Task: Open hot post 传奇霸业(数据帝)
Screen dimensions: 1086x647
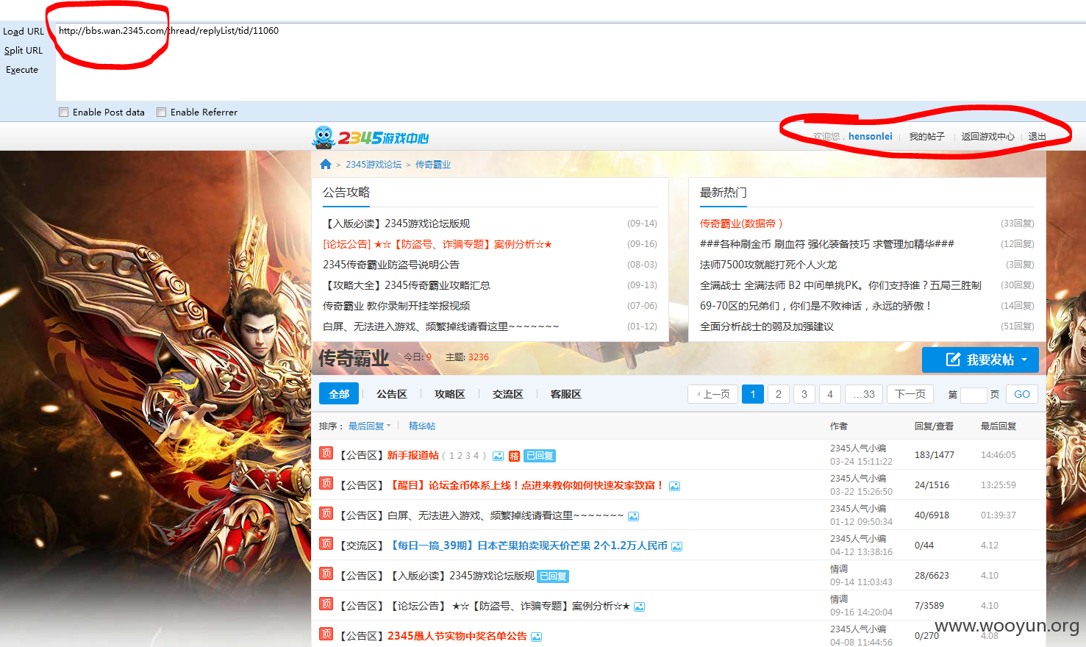Action: pyautogui.click(x=741, y=224)
